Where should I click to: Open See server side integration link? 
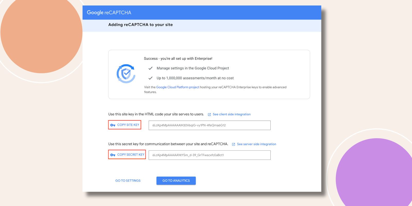(x=256, y=144)
